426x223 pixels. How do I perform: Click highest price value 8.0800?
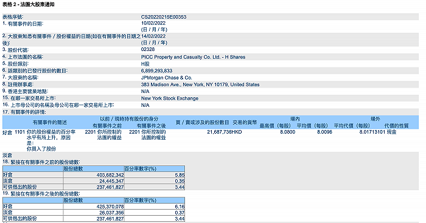pyautogui.click(x=287, y=132)
